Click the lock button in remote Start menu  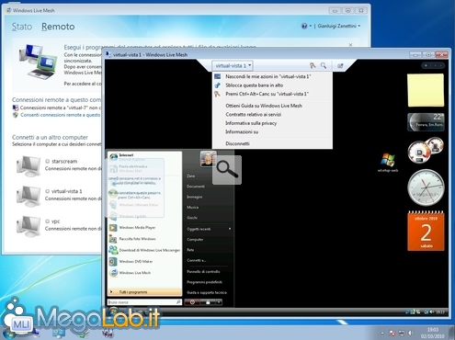[208, 302]
